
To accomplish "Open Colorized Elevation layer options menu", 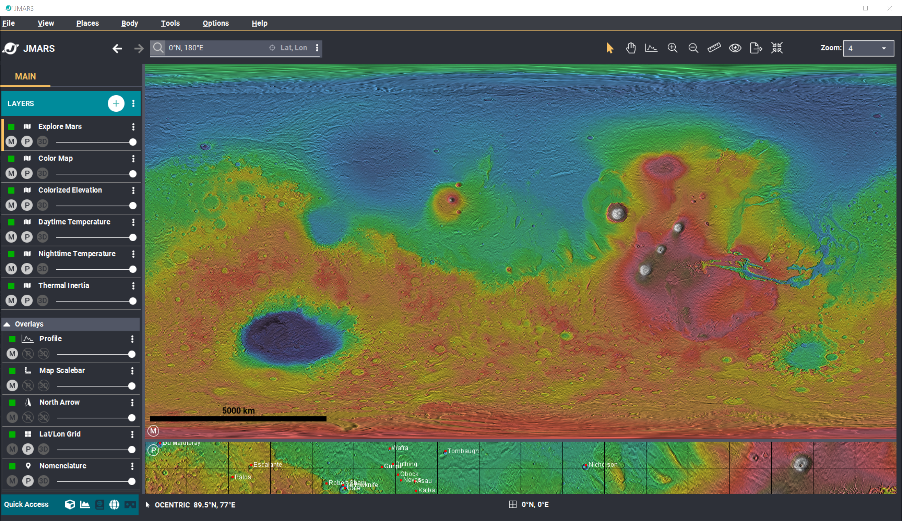I will click(134, 190).
